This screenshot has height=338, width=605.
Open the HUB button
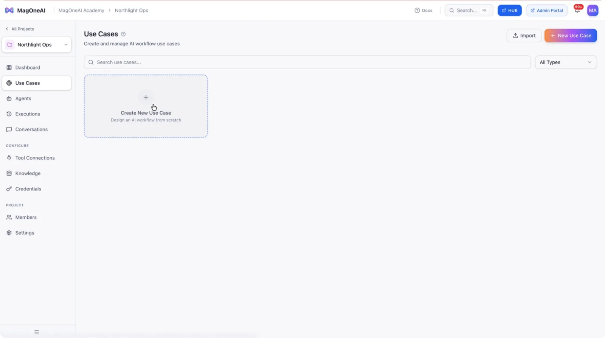(509, 11)
